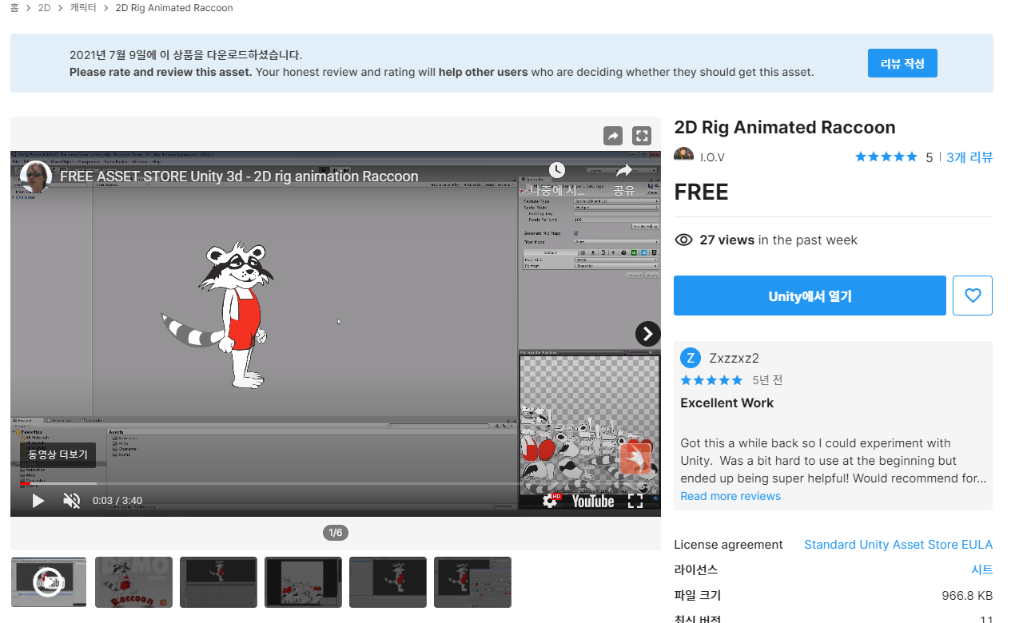The image size is (1035, 623).
Task: Go to 캐릭터 breadcrumb
Action: tap(83, 8)
